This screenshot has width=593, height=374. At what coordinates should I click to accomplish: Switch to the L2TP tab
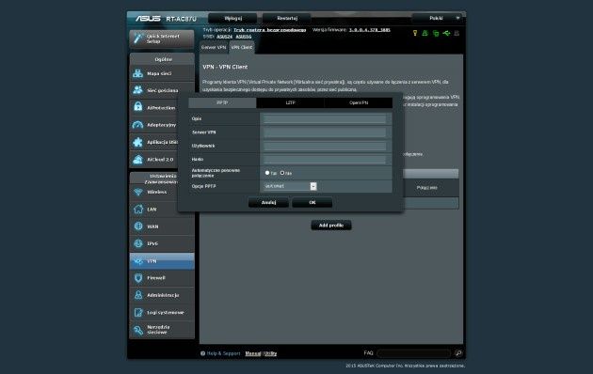(290, 102)
